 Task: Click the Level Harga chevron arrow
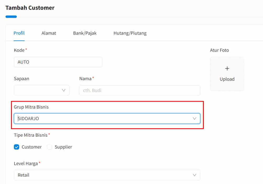tap(194, 175)
